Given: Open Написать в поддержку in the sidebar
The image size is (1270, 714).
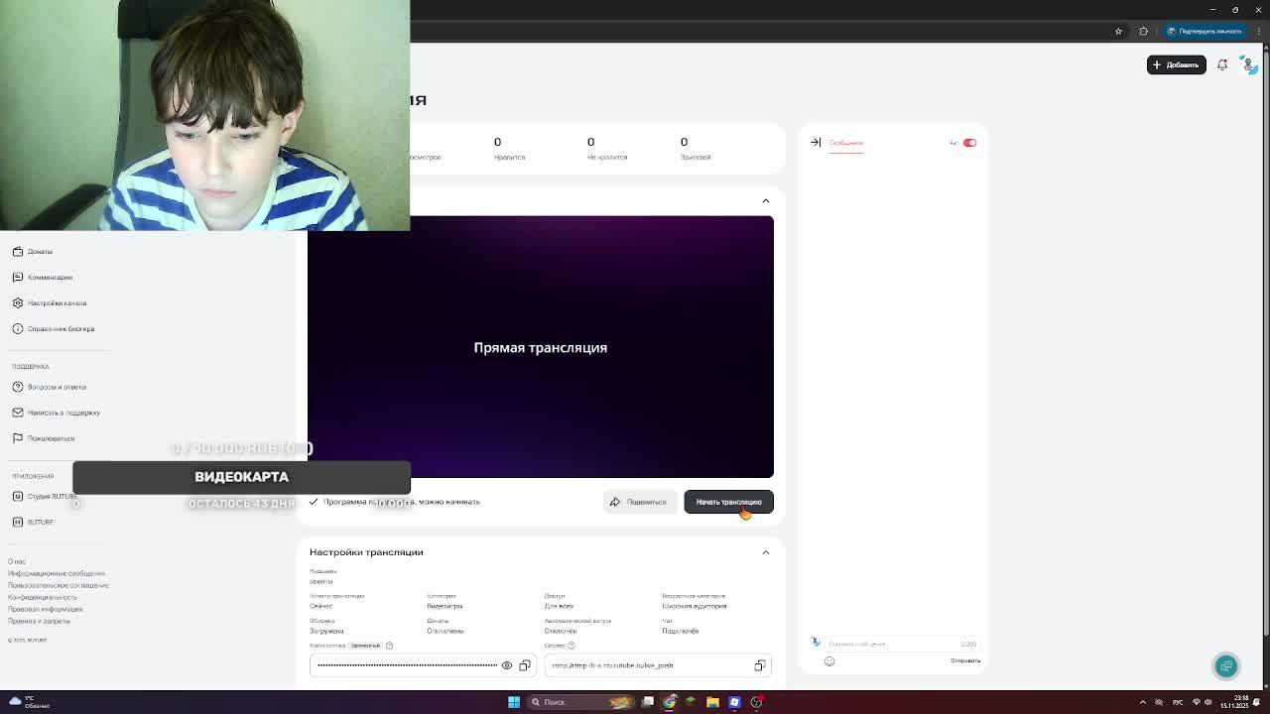Looking at the screenshot, I should [x=63, y=413].
